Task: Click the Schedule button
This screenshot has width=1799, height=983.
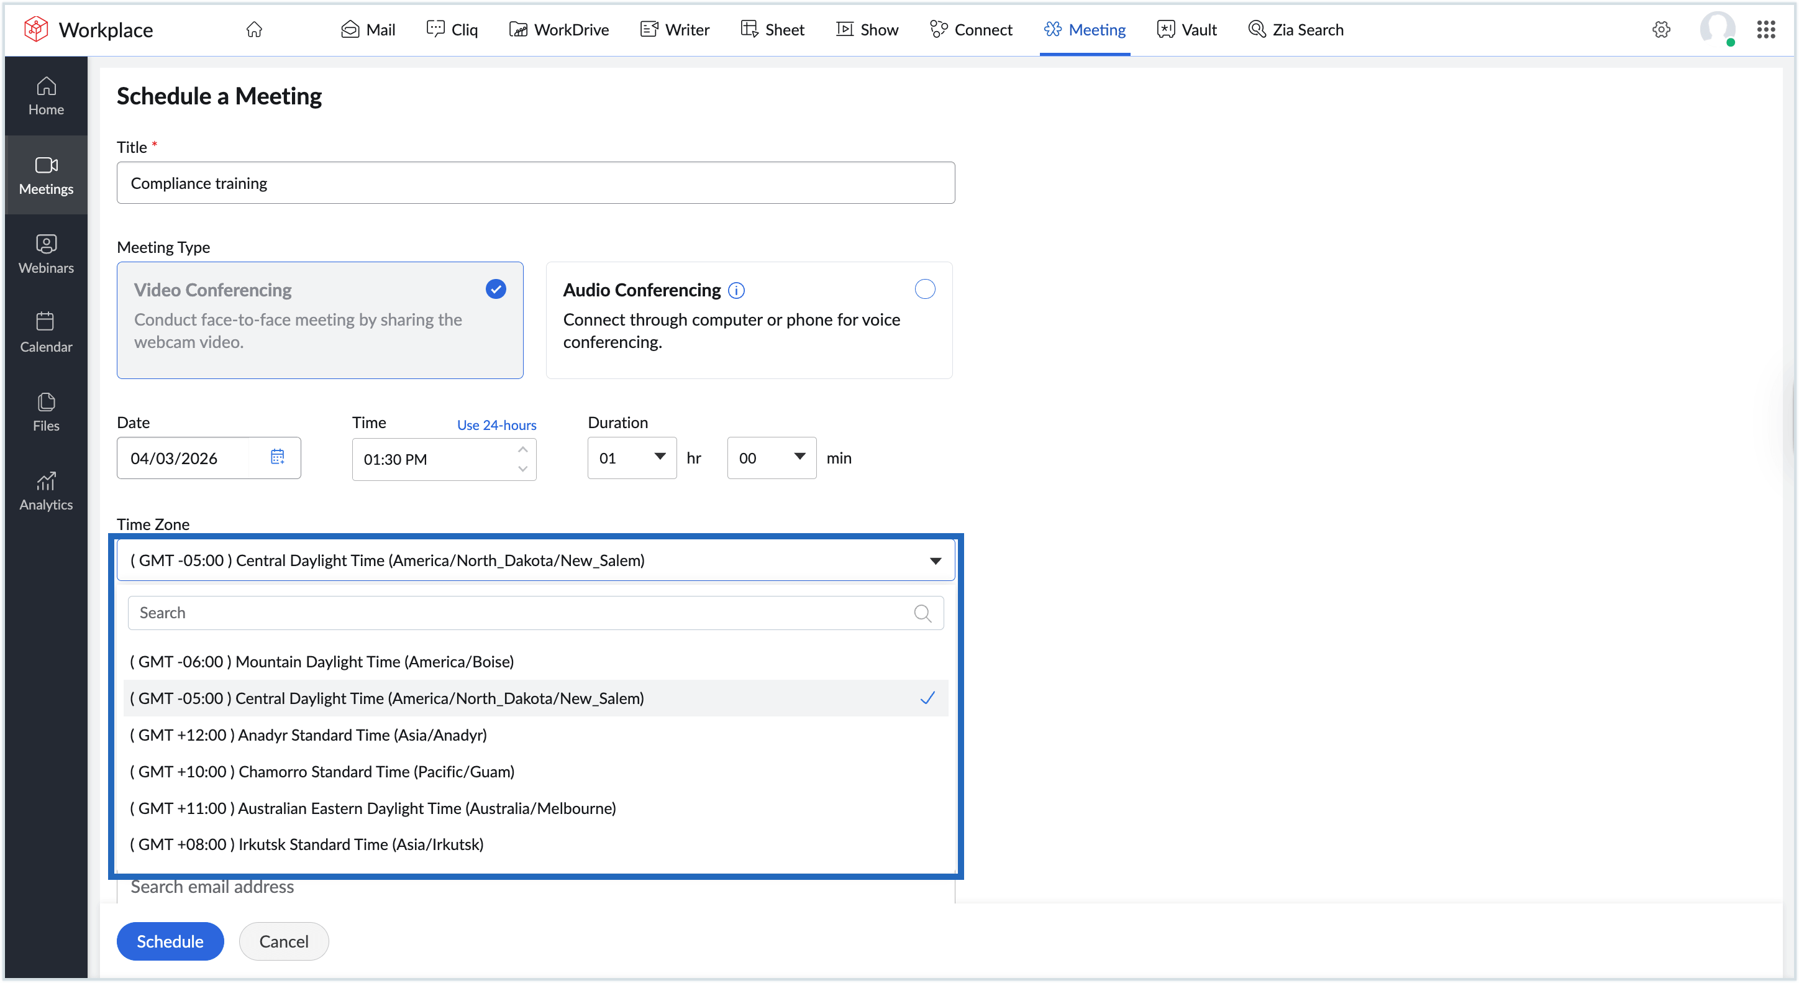Action: pyautogui.click(x=170, y=941)
